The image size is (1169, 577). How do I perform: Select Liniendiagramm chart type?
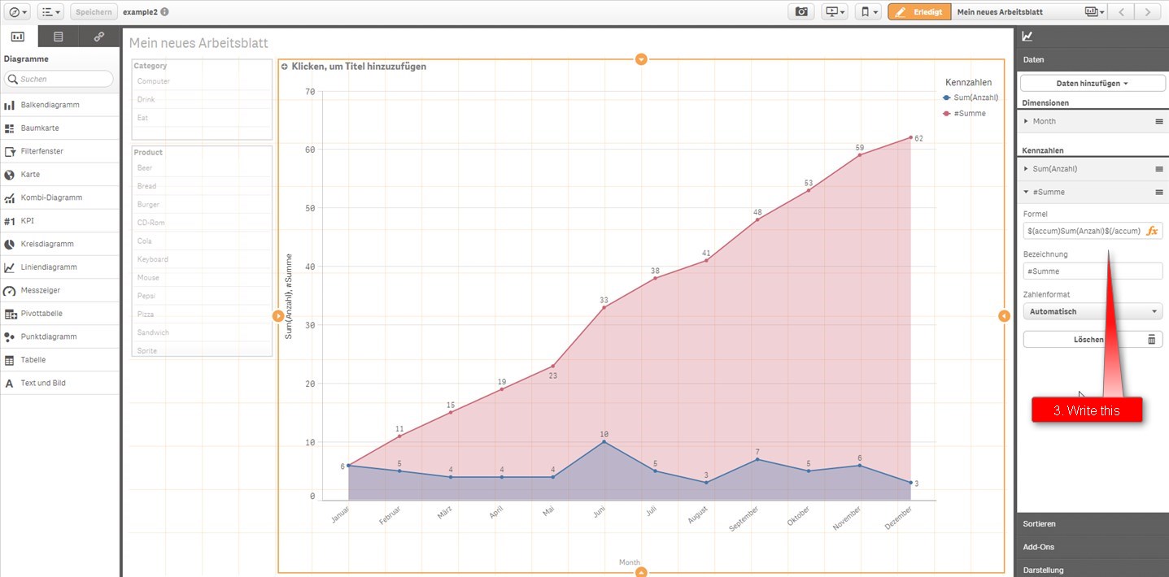coord(59,267)
